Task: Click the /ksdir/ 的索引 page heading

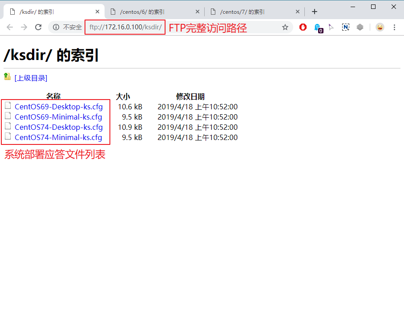Action: click(x=51, y=55)
